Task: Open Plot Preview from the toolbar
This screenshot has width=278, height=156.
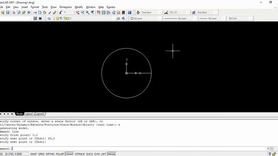Action: 19,13
